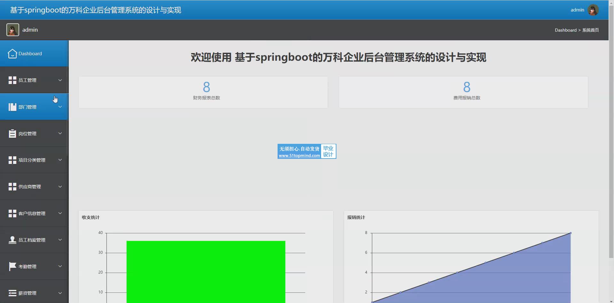This screenshot has height=303, width=614.
Task: Open the 考勤管理 menu label
Action: (28, 267)
